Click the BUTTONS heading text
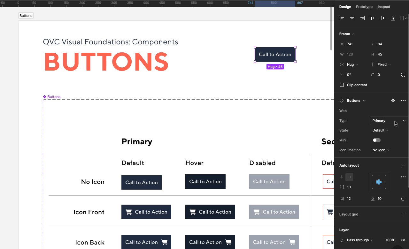Image resolution: width=409 pixels, height=249 pixels. click(x=106, y=62)
